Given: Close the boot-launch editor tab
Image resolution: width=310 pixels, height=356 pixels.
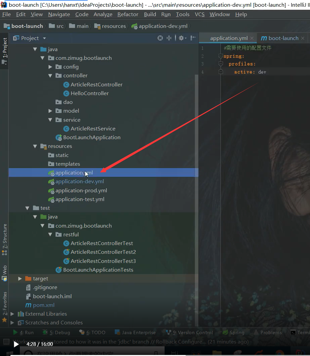Looking at the screenshot, I should pyautogui.click(x=303, y=38).
